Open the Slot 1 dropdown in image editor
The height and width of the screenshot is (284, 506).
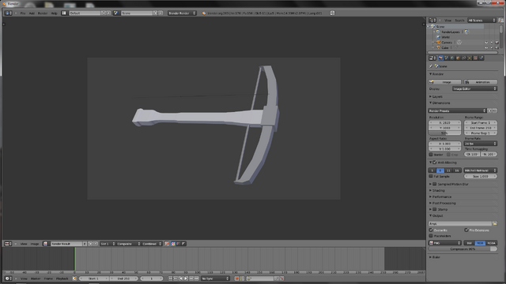(x=108, y=244)
